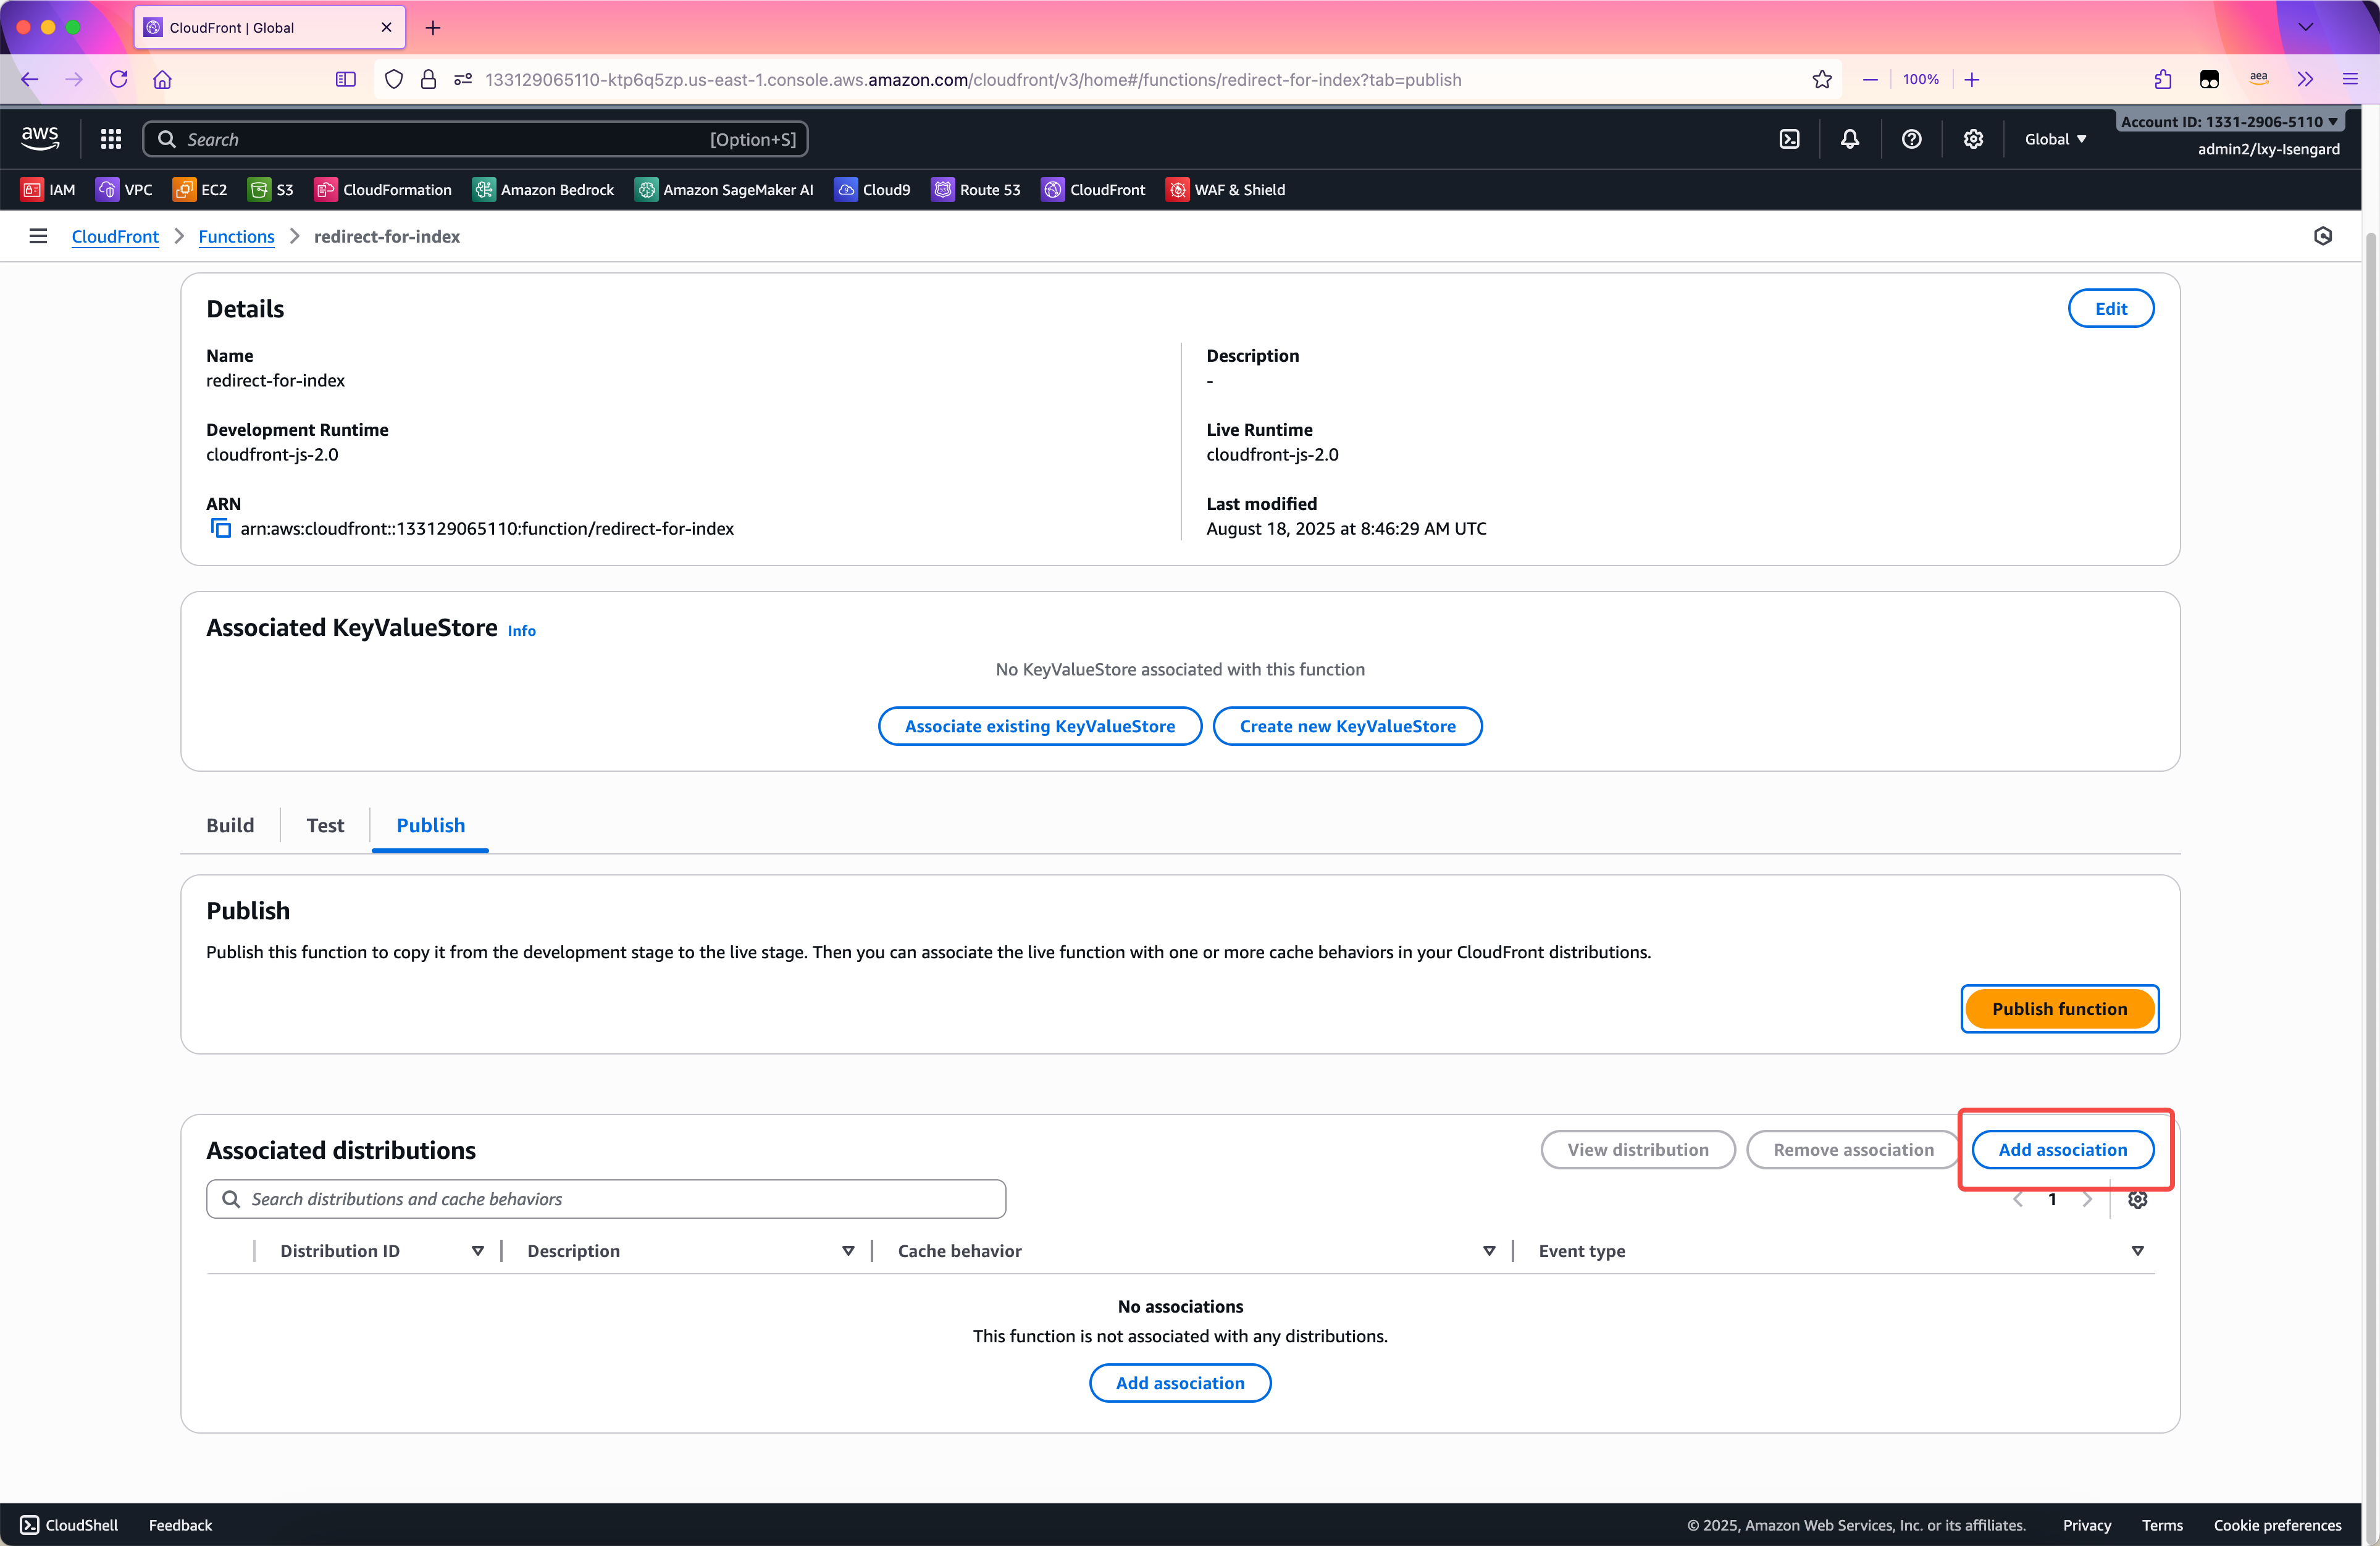
Task: Switch to the Test tab
Action: click(x=325, y=825)
